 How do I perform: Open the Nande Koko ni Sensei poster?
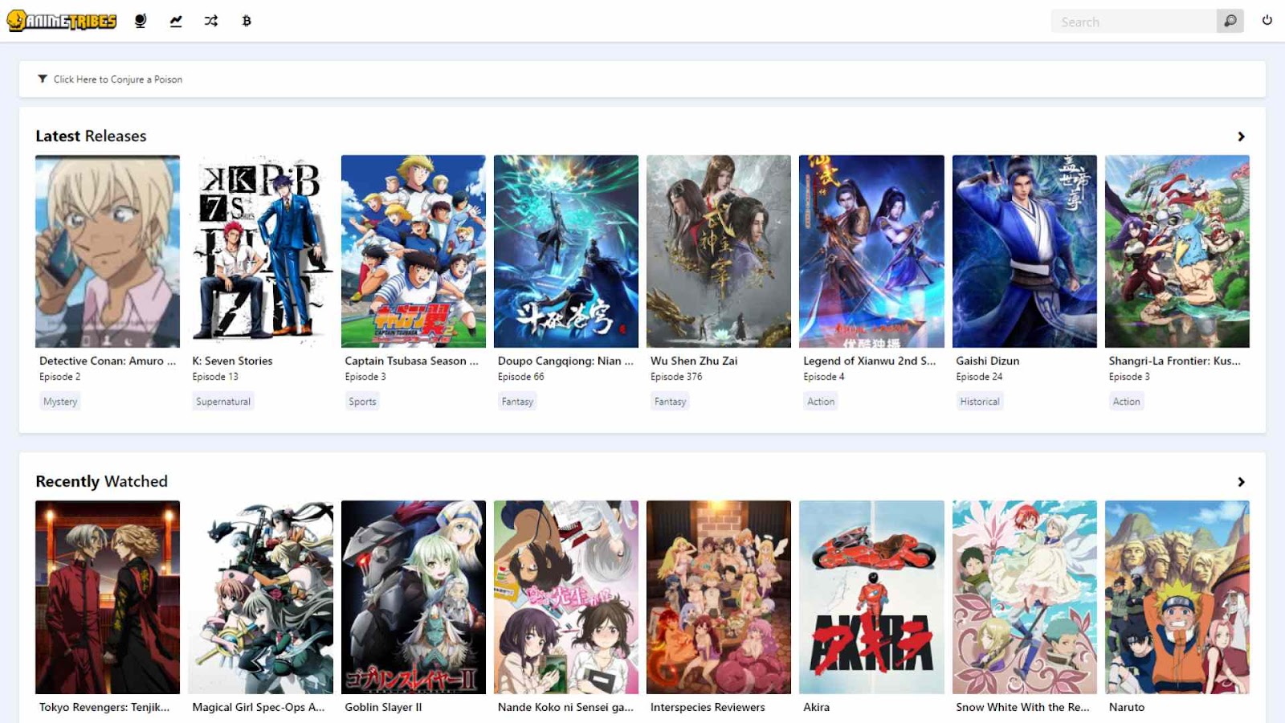pyautogui.click(x=566, y=597)
